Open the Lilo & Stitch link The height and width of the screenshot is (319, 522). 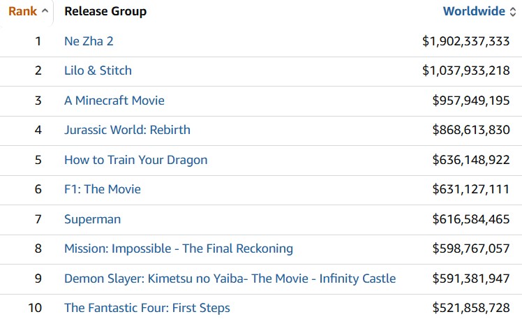98,71
